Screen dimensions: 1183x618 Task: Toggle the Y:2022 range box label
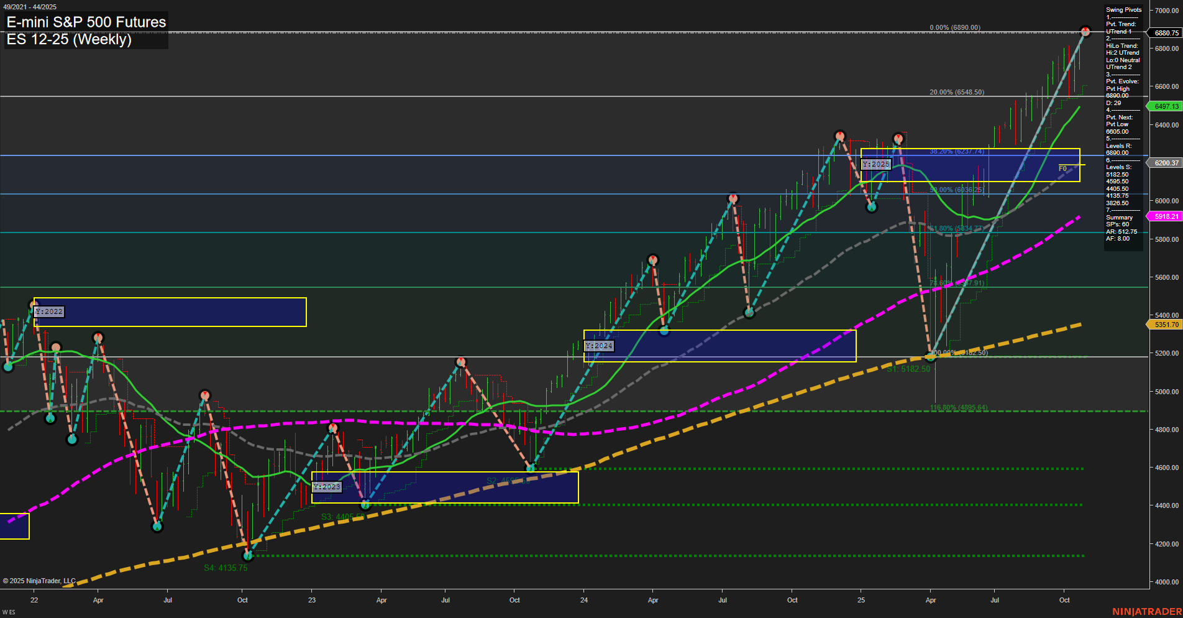coord(48,311)
